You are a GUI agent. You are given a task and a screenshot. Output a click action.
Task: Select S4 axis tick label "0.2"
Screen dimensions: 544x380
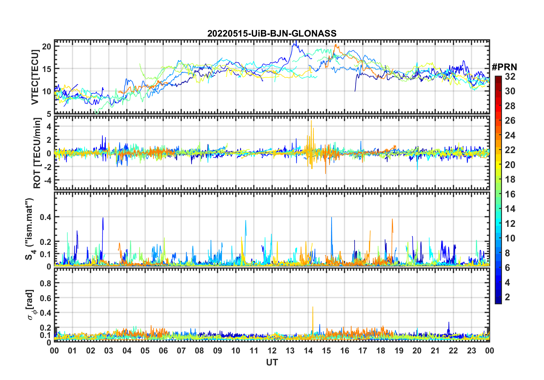click(46, 242)
